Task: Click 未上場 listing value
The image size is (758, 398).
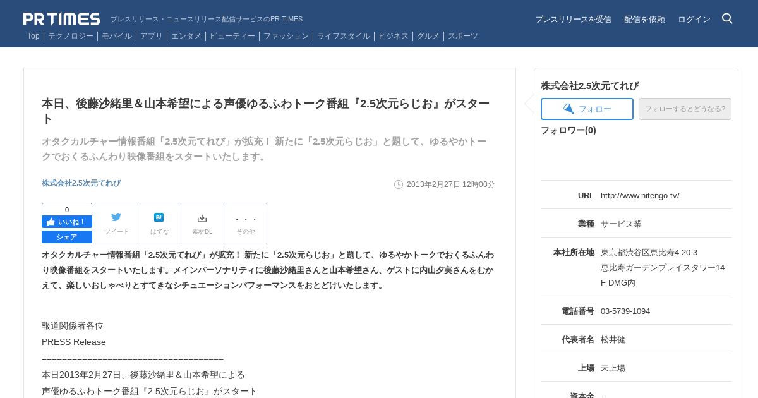Action: click(613, 368)
